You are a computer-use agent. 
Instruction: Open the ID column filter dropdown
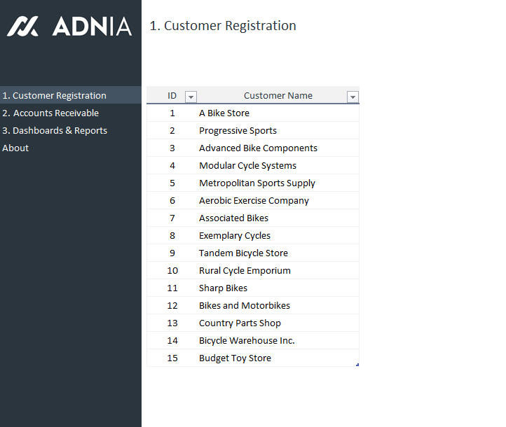(x=191, y=97)
